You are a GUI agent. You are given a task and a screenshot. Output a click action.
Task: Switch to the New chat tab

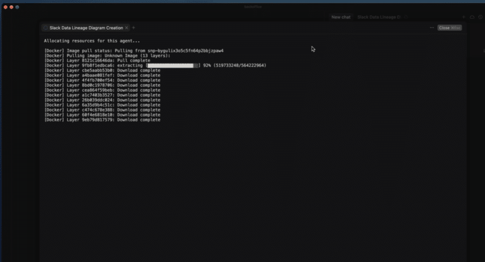point(341,17)
